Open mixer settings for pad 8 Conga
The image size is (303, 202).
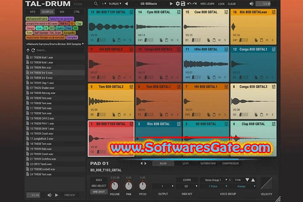pyautogui.click(x=274, y=87)
